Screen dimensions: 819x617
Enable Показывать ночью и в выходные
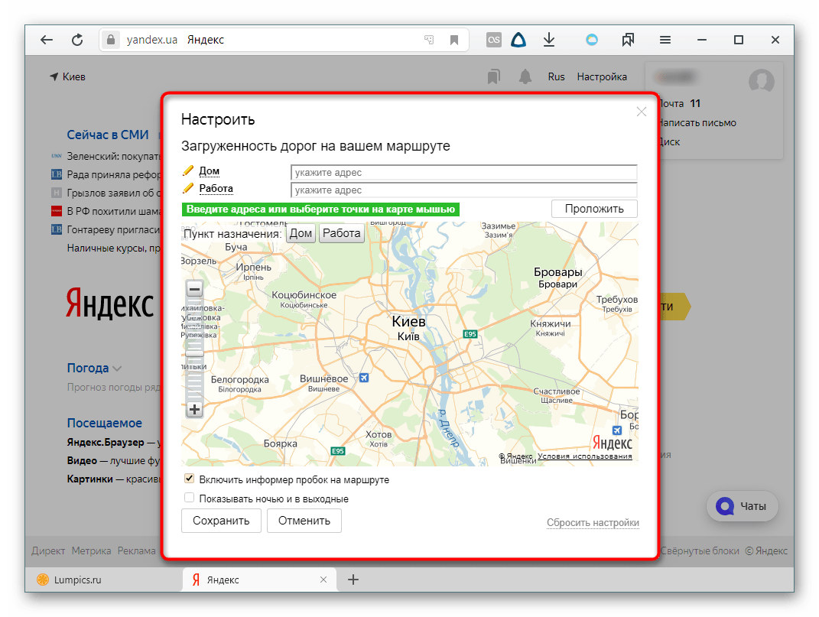189,498
